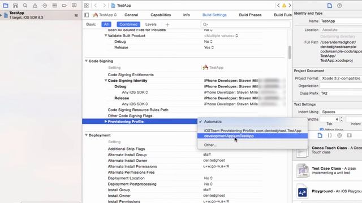Screen dimensions: 362x203
Task: Switch to Combined settings view
Action: 128,24
